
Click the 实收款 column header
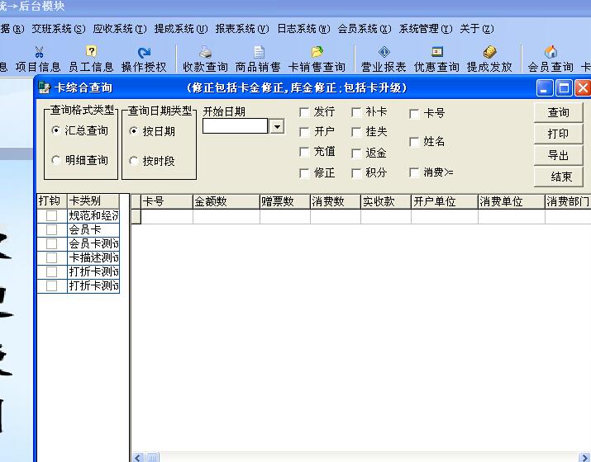click(386, 201)
